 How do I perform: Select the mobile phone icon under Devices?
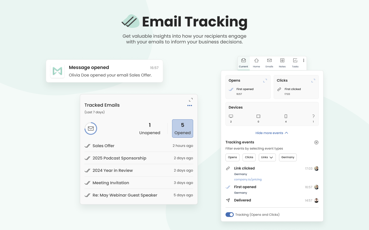(286, 116)
